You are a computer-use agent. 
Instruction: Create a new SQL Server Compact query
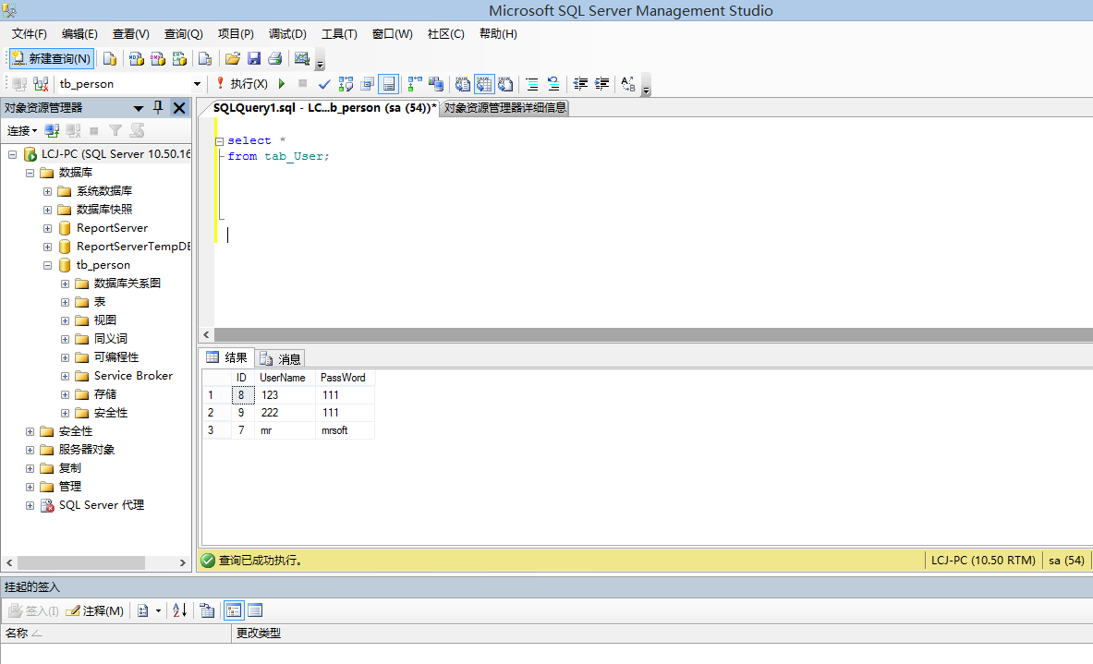(x=204, y=58)
